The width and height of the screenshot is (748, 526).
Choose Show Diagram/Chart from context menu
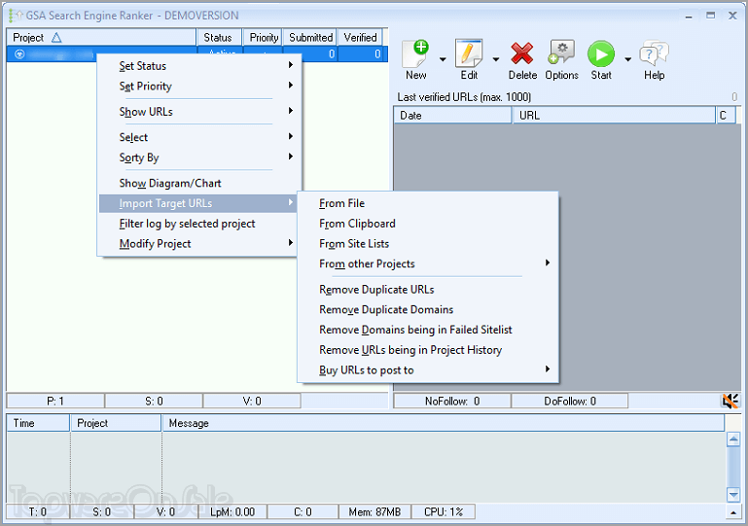tap(199, 183)
